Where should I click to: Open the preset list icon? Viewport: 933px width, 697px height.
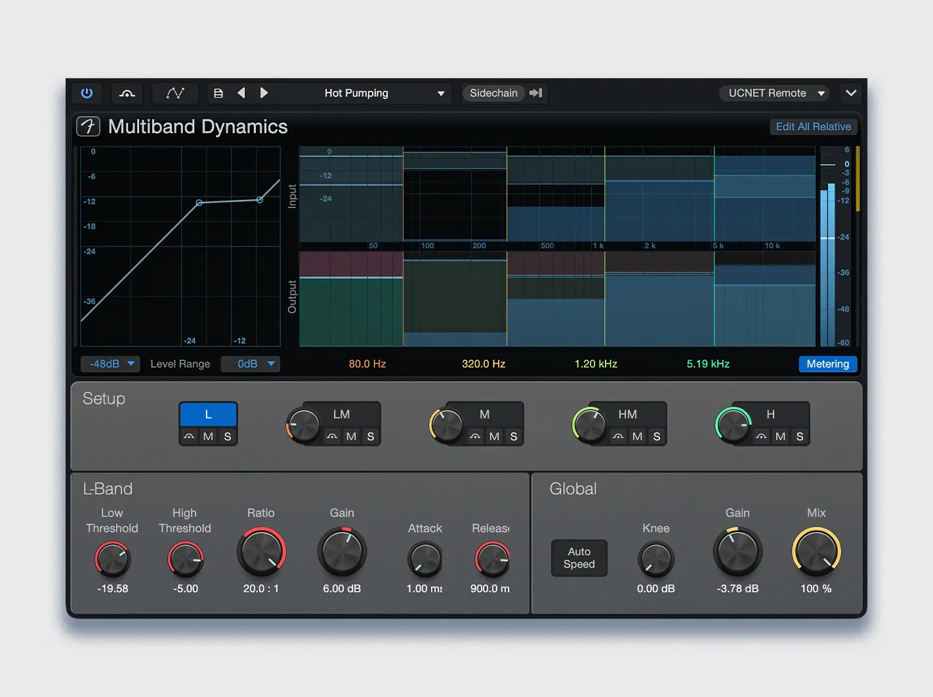[218, 93]
